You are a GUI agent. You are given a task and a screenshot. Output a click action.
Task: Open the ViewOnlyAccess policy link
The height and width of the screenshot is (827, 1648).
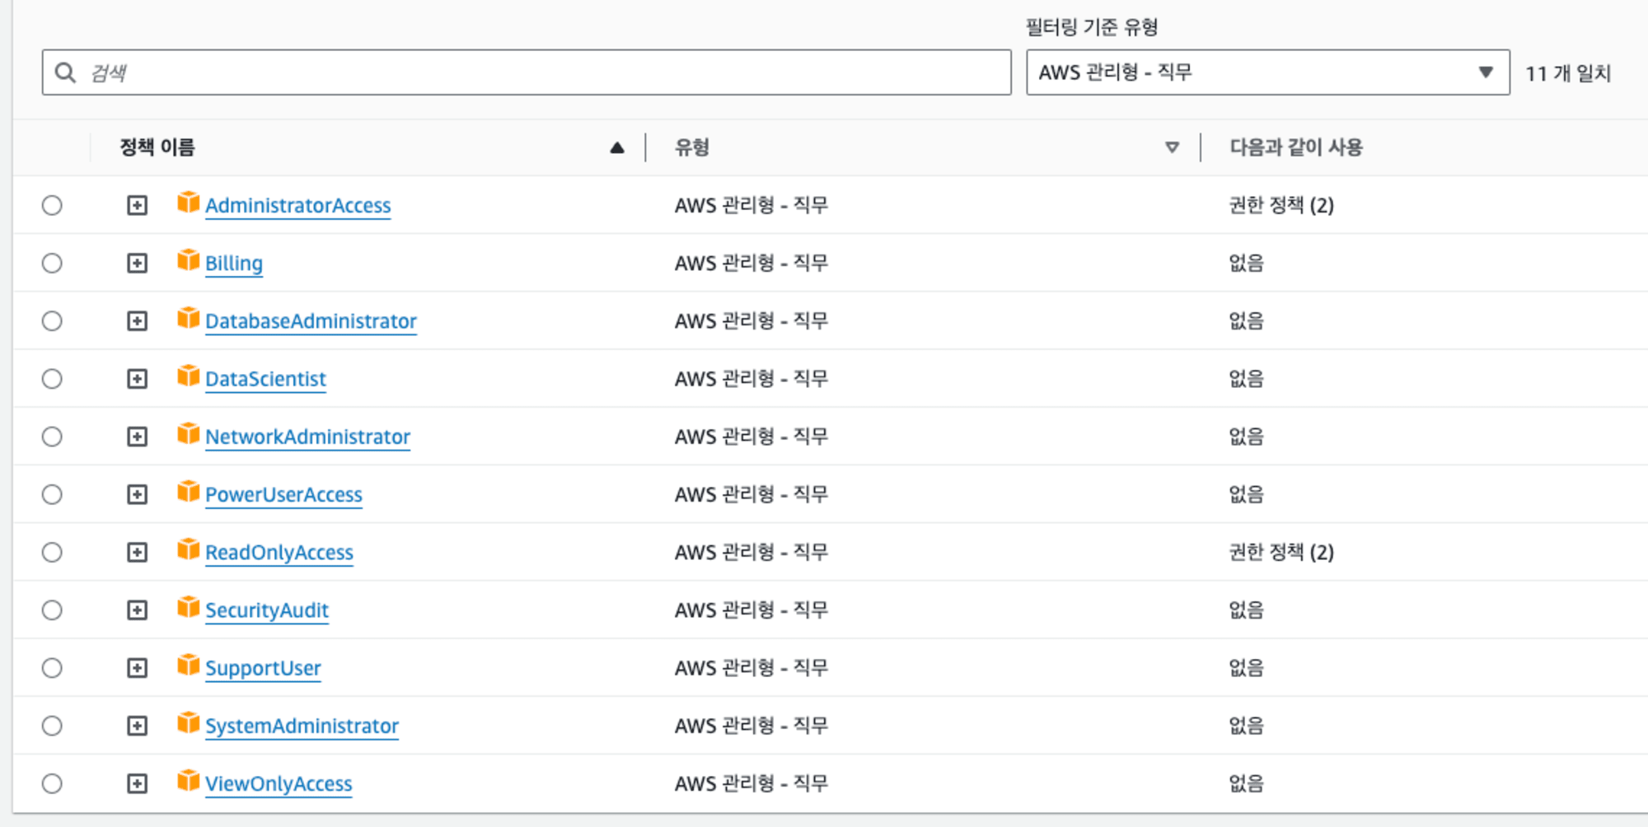click(x=279, y=783)
